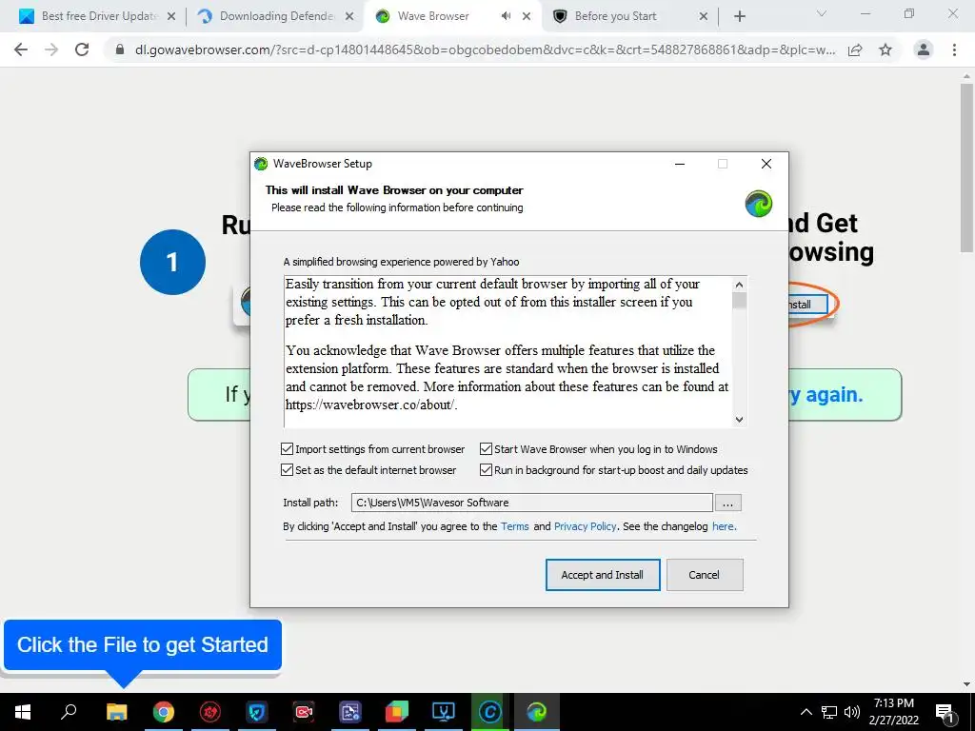Image resolution: width=975 pixels, height=731 pixels.
Task: Open the purple taskbar app icon
Action: click(350, 712)
